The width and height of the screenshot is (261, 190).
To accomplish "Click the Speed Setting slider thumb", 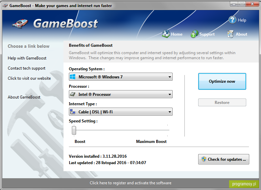I will pos(74,130).
